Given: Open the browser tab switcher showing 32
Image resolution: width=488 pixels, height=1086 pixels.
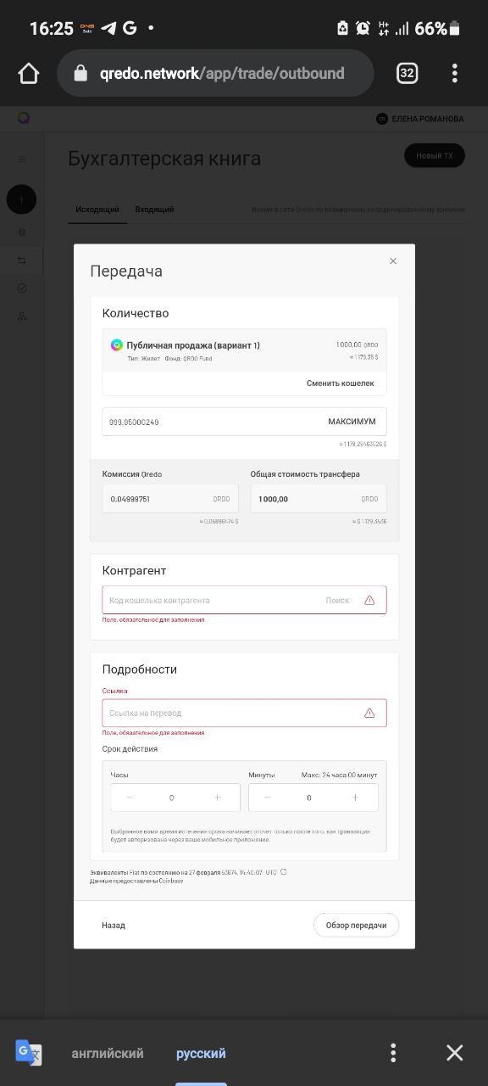Looking at the screenshot, I should pos(408,73).
